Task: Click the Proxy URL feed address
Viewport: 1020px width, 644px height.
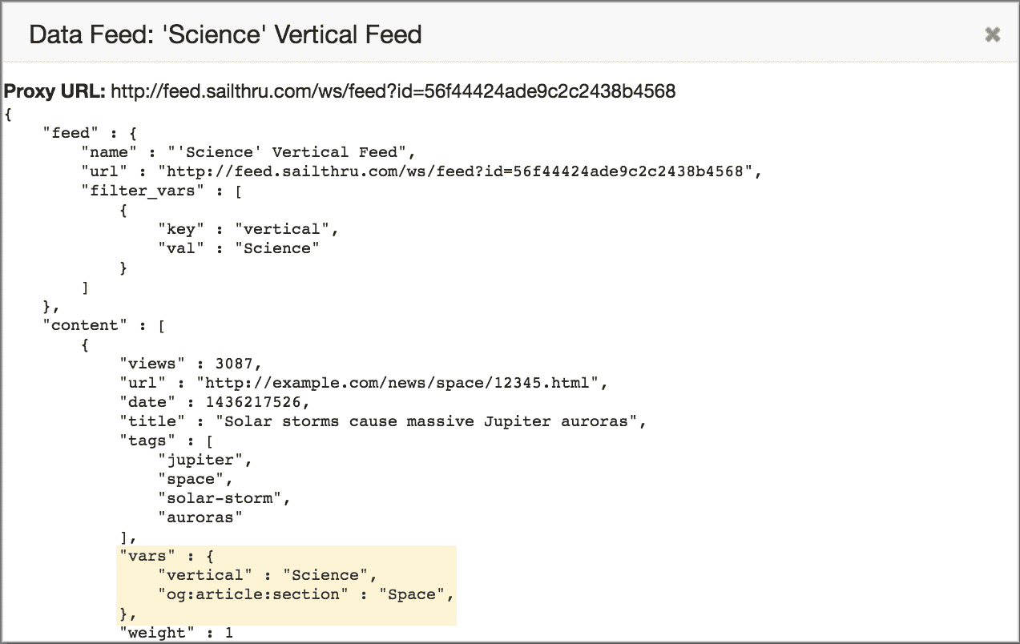Action: click(x=393, y=91)
